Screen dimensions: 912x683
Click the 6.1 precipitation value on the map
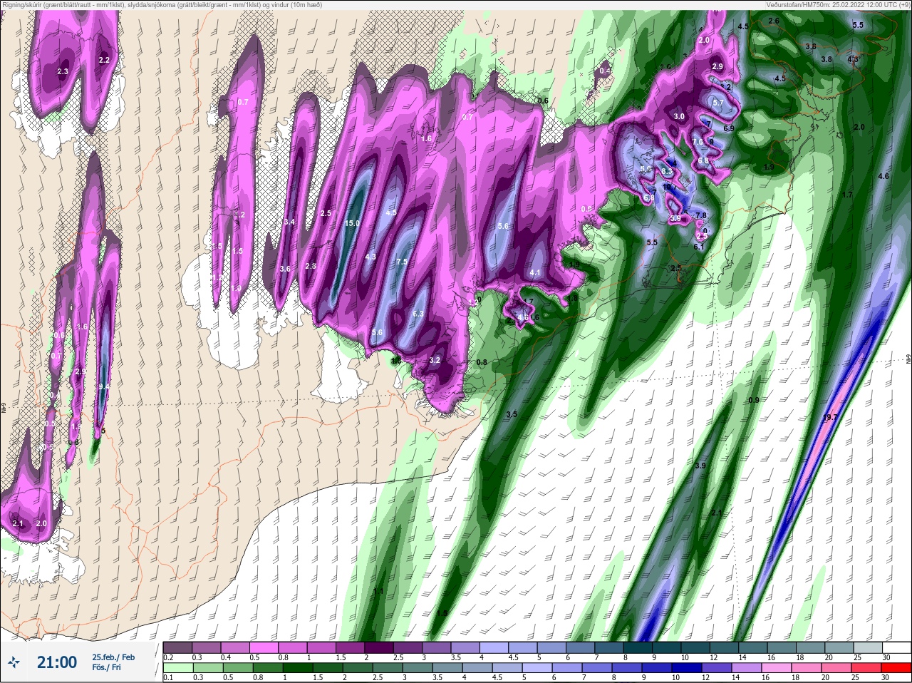click(699, 247)
